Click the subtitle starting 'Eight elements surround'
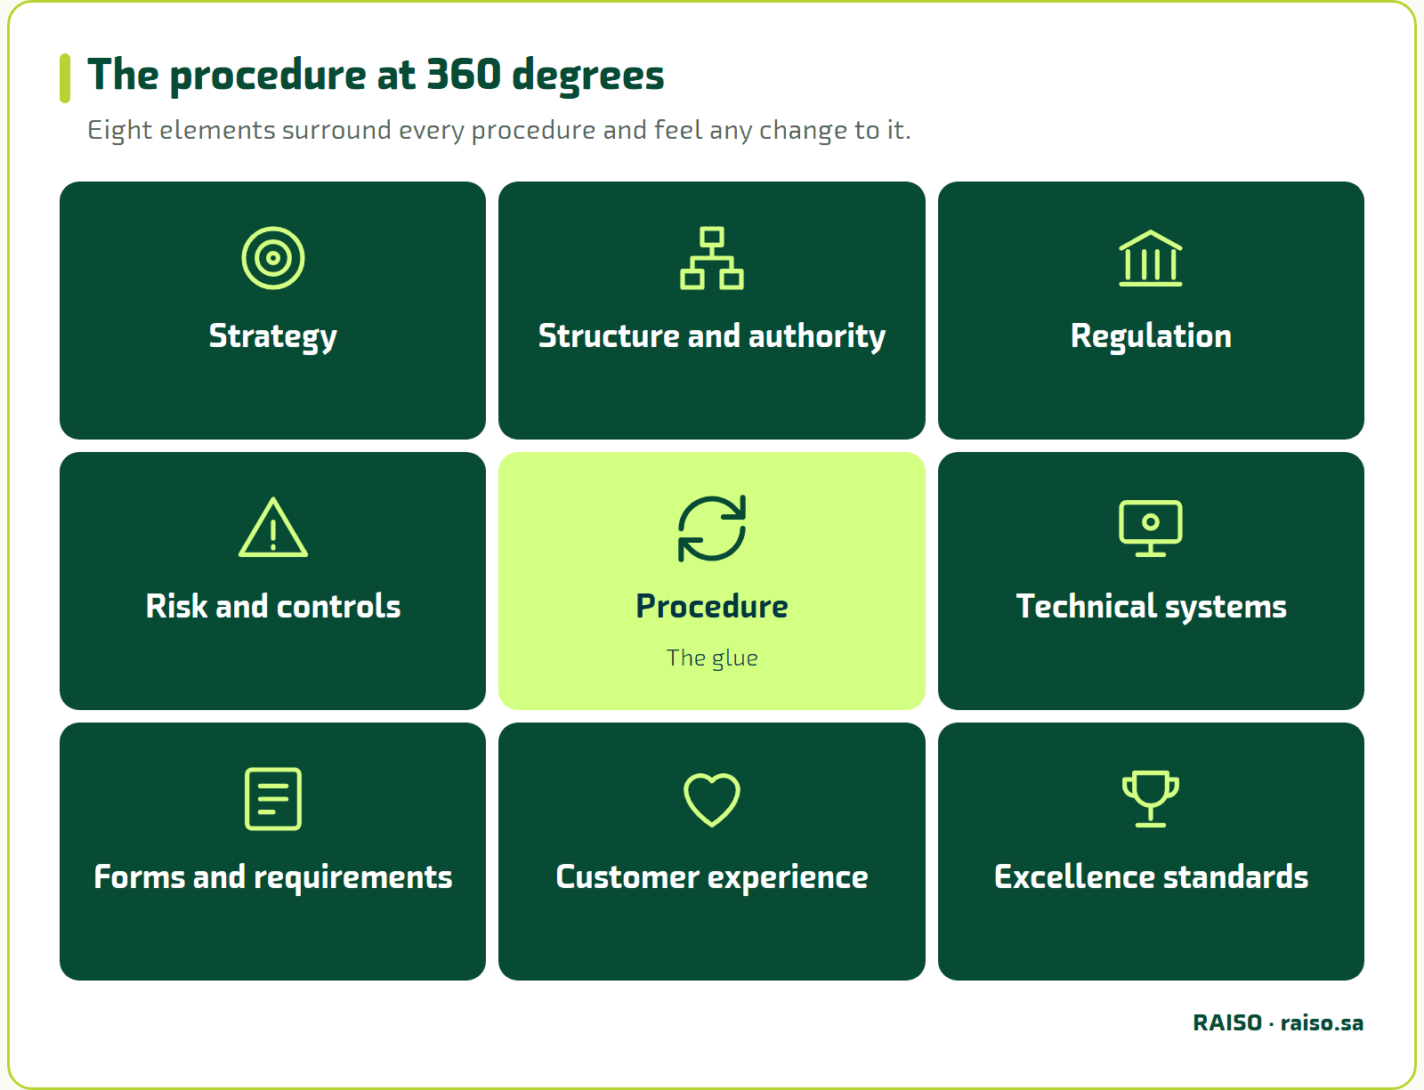Screen dimensions: 1424x1090 [499, 131]
